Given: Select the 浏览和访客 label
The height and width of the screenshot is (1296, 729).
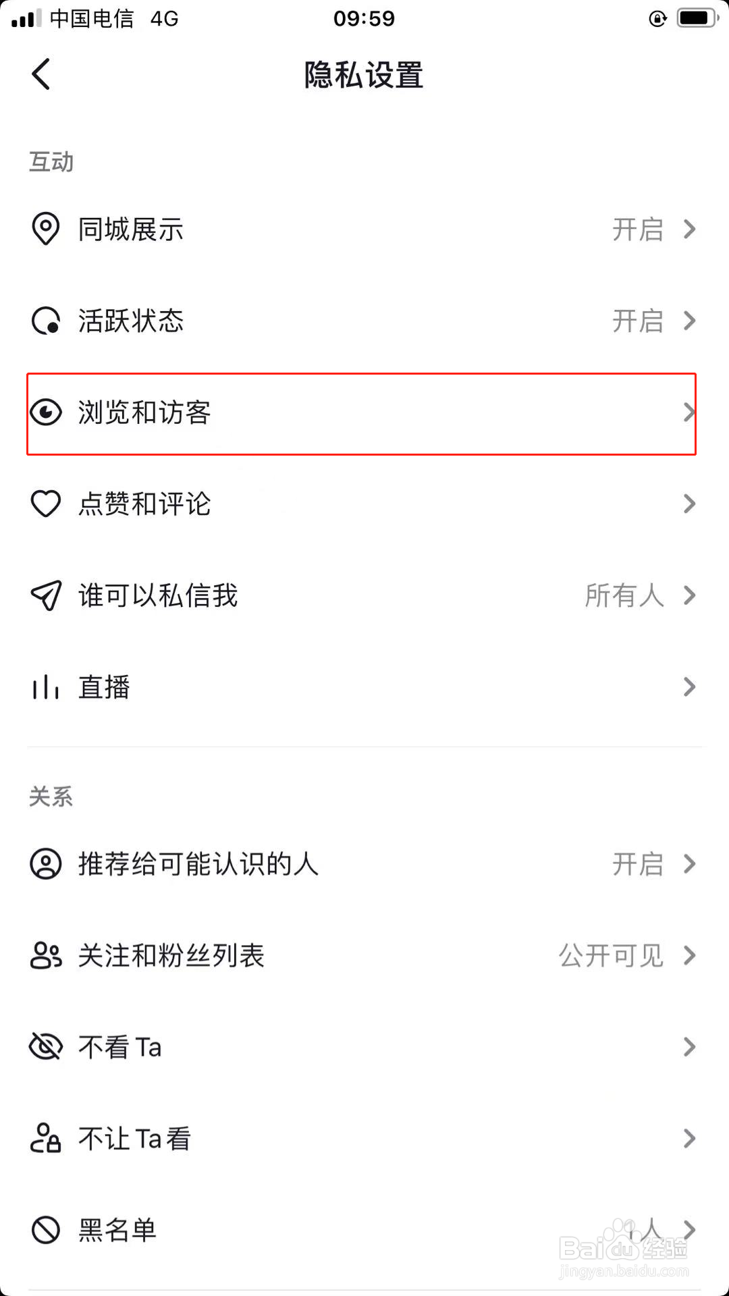Looking at the screenshot, I should (x=144, y=412).
